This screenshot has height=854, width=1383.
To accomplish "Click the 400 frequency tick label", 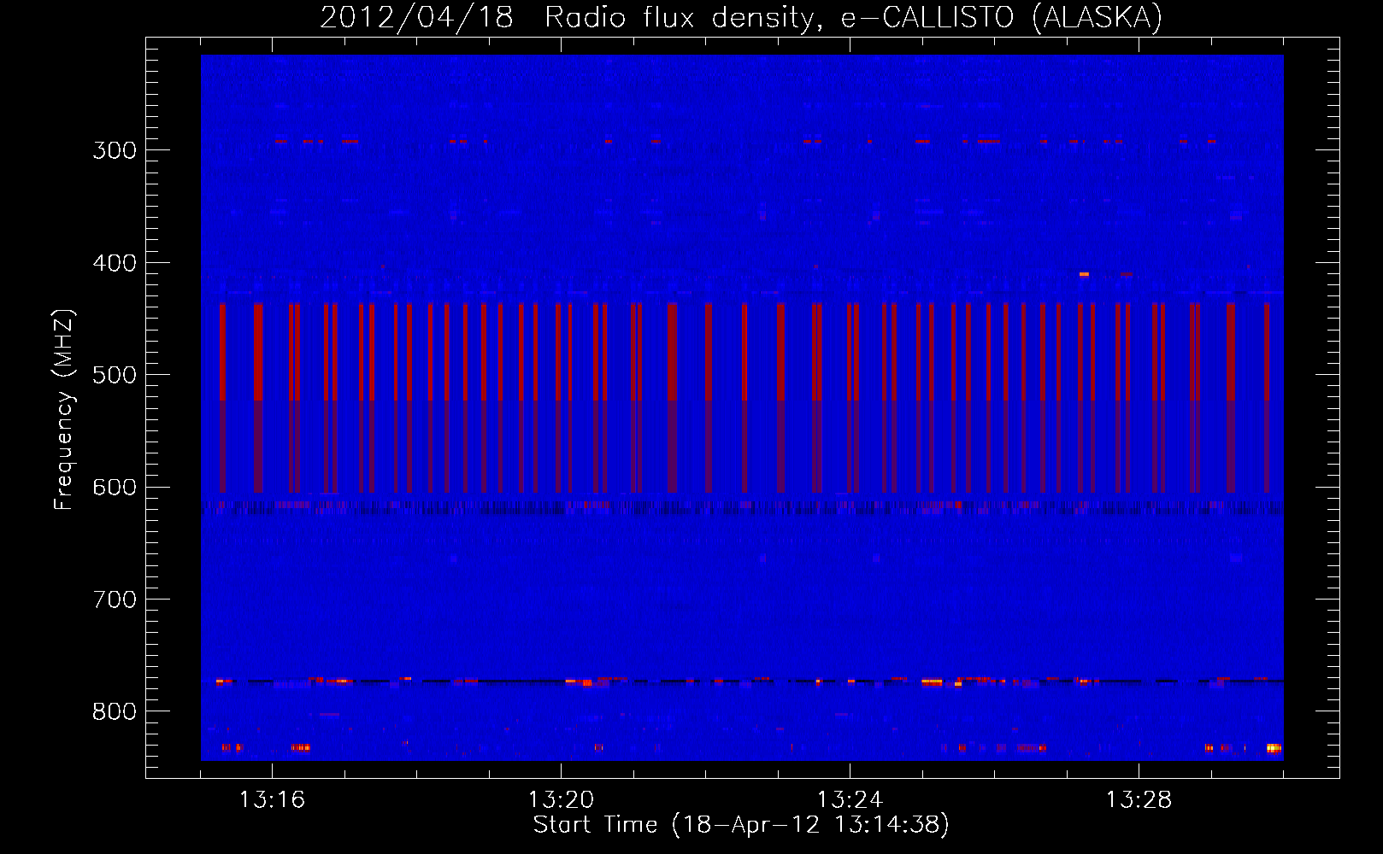I will (115, 263).
